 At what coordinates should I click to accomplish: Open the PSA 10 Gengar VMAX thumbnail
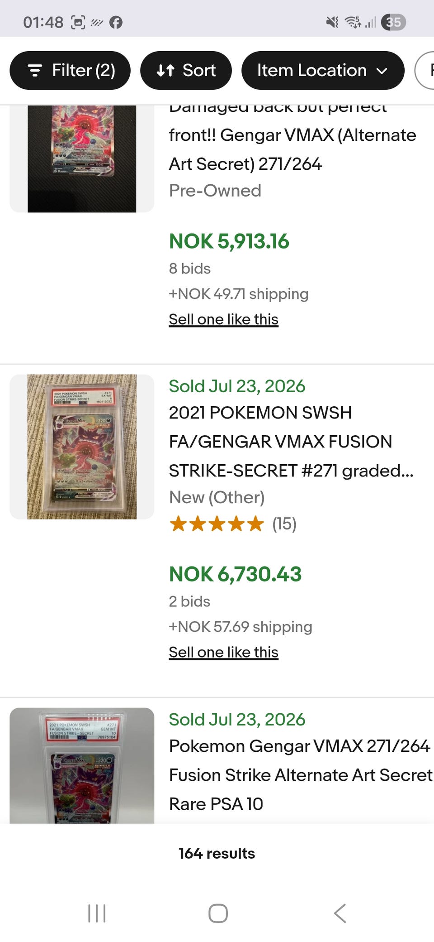click(82, 765)
